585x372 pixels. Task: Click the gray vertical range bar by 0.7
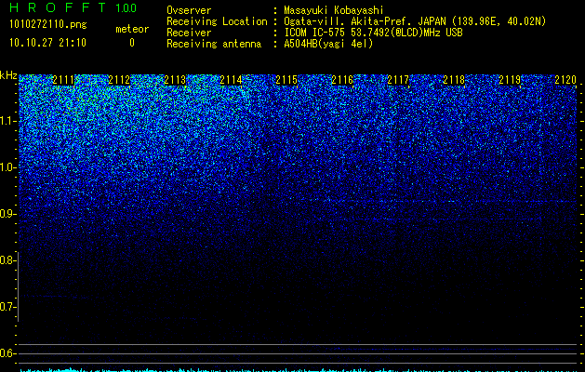18,286
